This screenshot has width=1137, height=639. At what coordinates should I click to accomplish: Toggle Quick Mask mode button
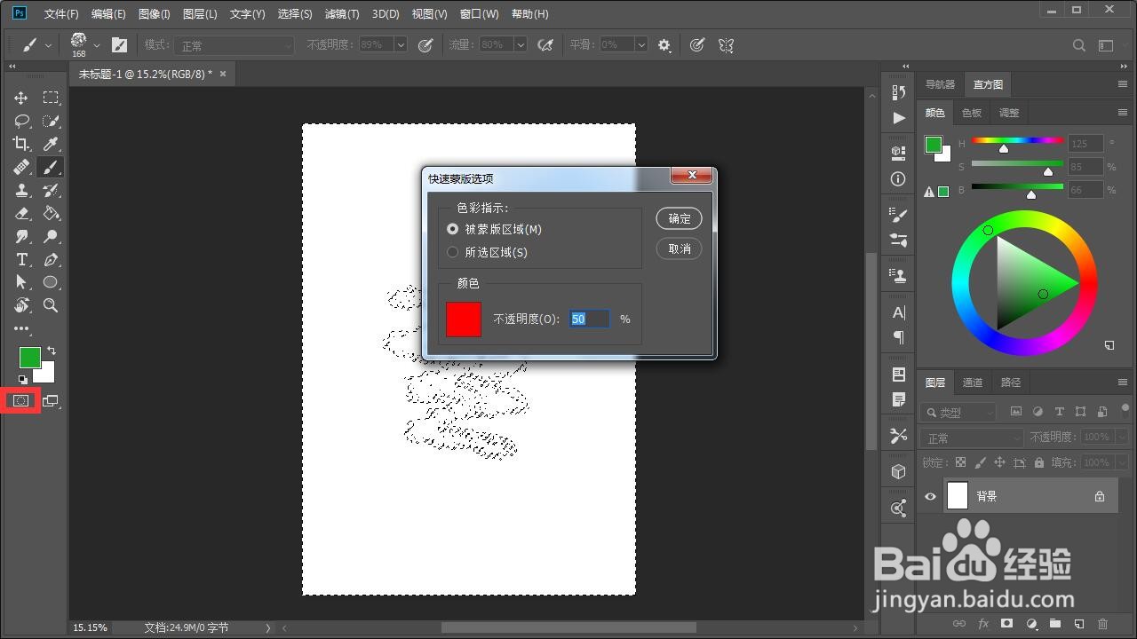[x=20, y=401]
